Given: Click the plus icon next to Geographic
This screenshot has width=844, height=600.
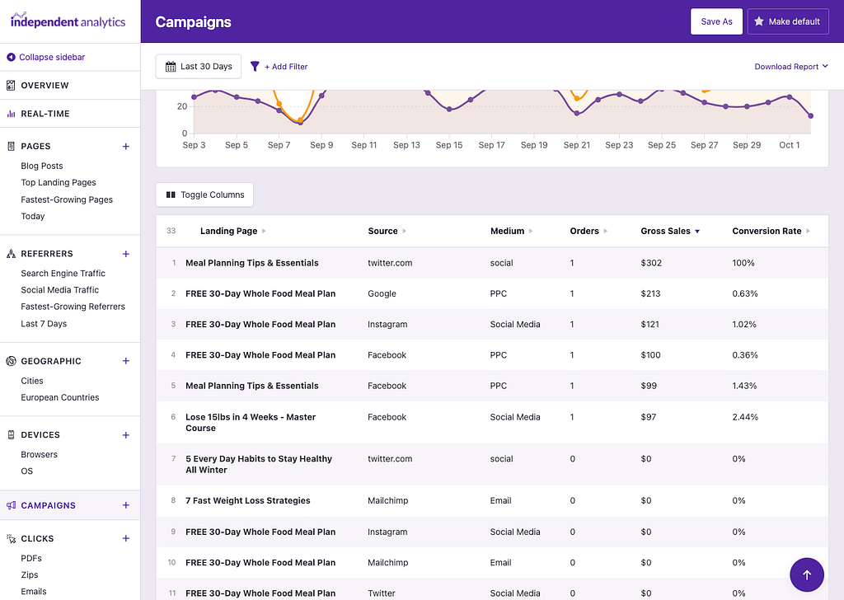Looking at the screenshot, I should [x=125, y=361].
